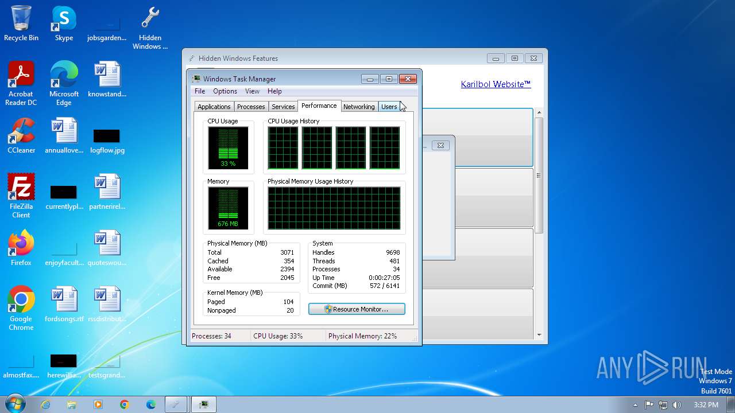Launch FileZilla Client desktop shortcut

[x=21, y=196]
